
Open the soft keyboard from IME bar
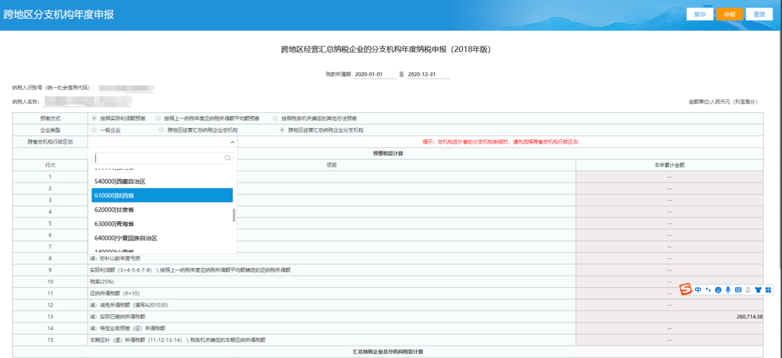tap(738, 290)
